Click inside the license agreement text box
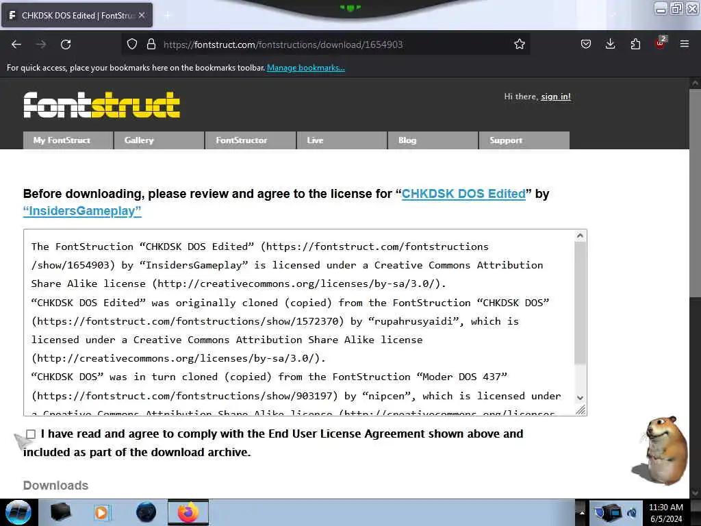The image size is (701, 526). tap(300, 323)
